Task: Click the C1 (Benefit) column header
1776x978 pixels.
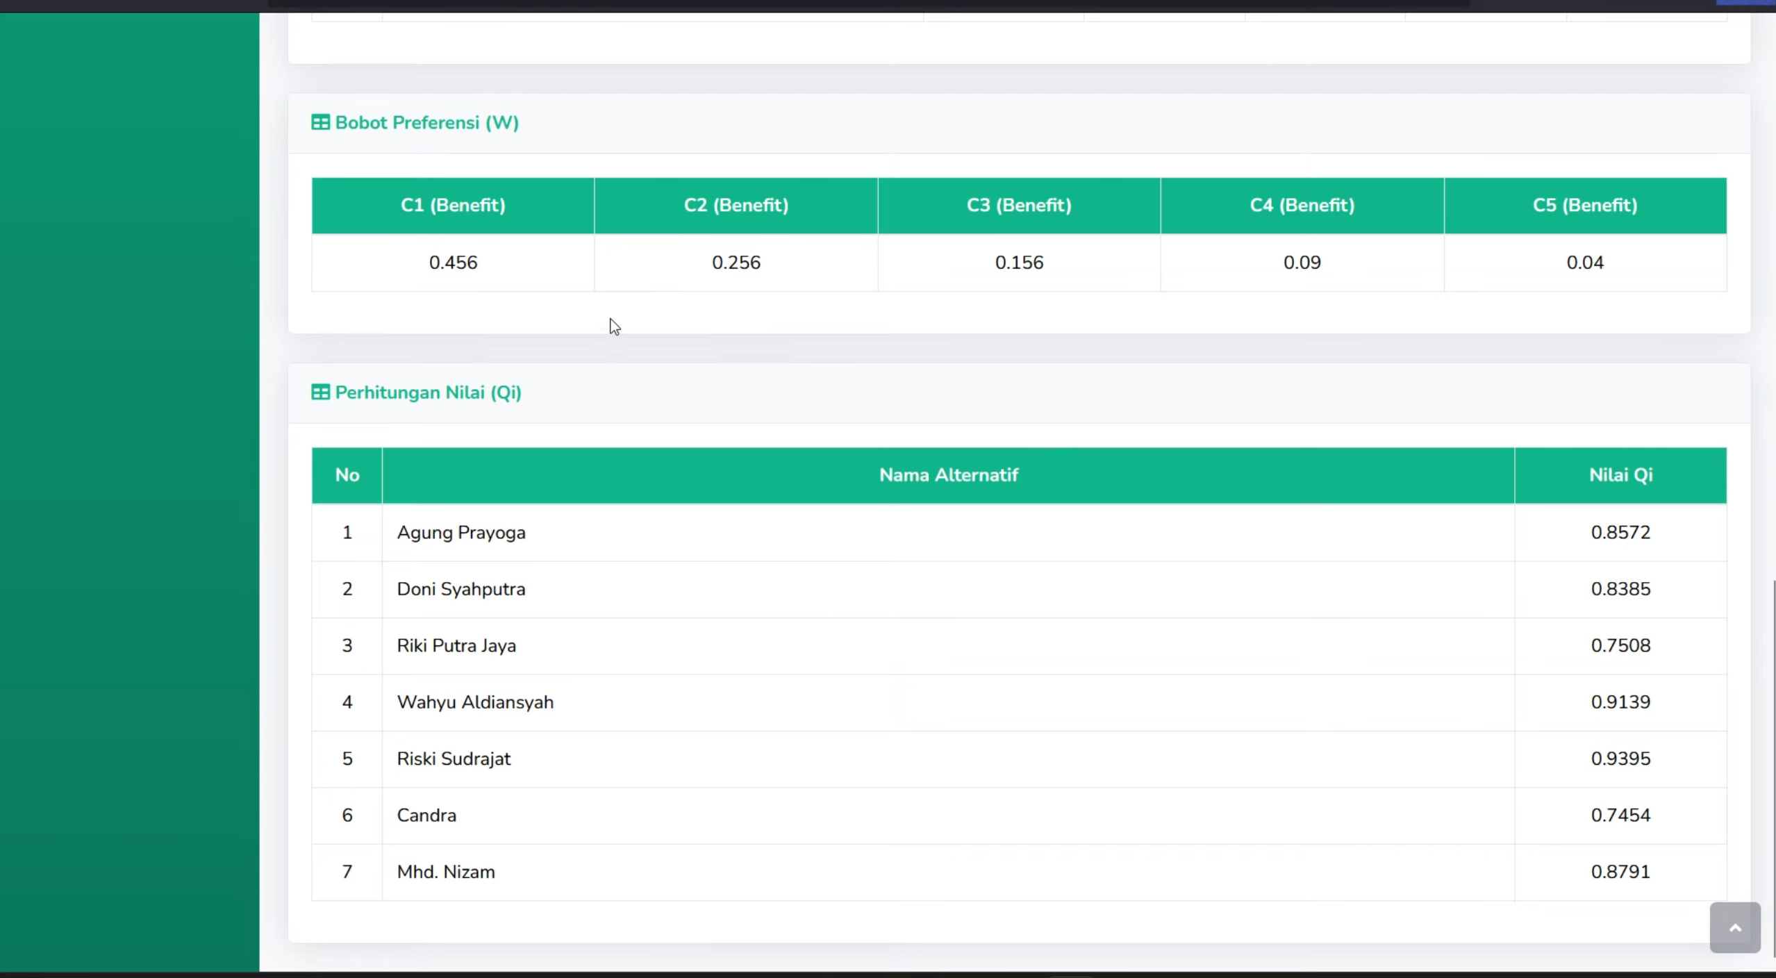Action: click(x=453, y=206)
